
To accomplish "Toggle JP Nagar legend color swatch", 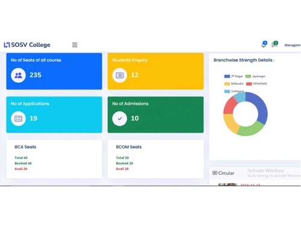I will pos(227,76).
